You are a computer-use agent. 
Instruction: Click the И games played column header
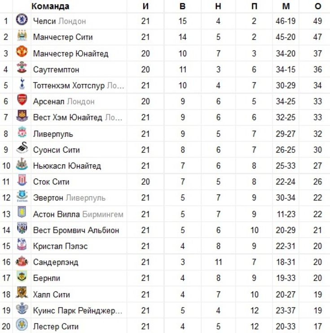coord(145,6)
